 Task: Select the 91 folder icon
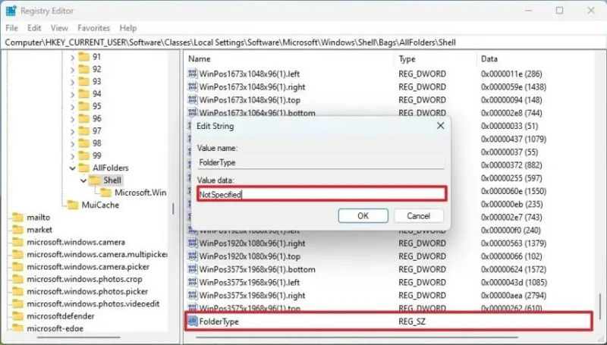pyautogui.click(x=83, y=57)
